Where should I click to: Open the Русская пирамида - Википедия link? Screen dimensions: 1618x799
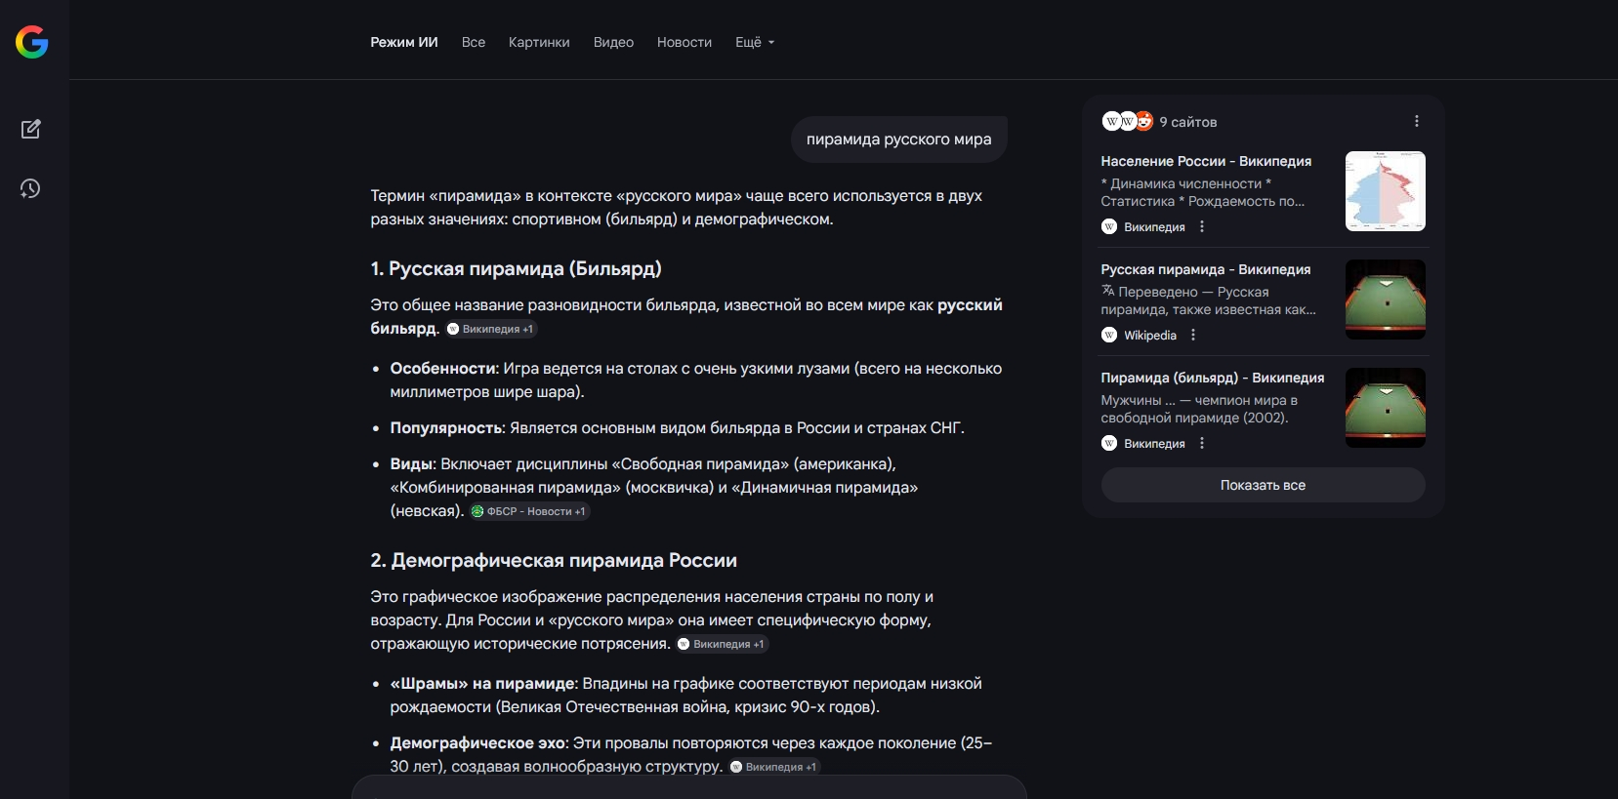1205,269
